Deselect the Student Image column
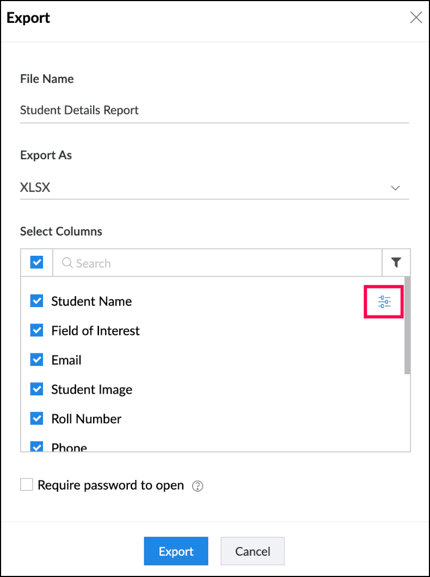Image resolution: width=430 pixels, height=577 pixels. coord(36,389)
